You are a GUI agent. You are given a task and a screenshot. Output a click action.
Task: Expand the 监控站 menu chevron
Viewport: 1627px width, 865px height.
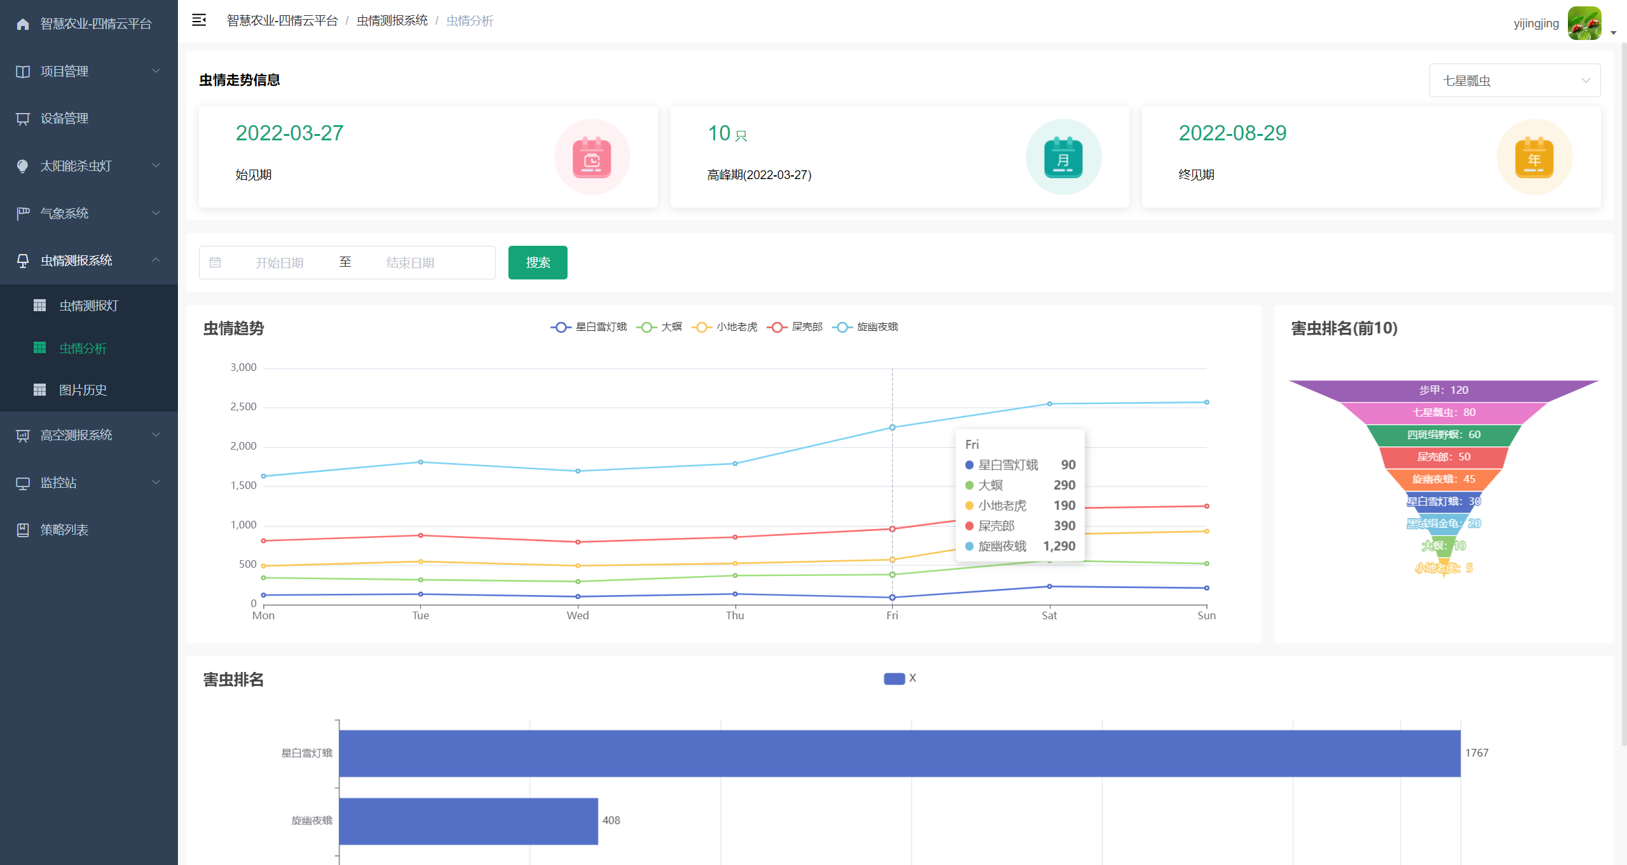click(x=156, y=482)
